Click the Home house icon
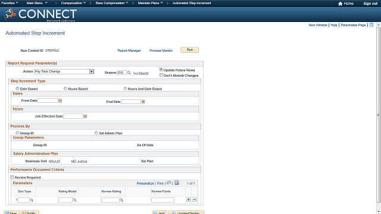Image resolution: width=381 pixels, height=214 pixels. [x=340, y=4]
